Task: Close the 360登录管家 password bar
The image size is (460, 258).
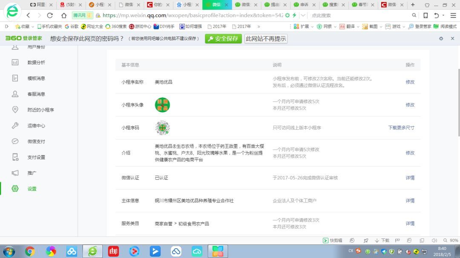Action: (x=452, y=39)
